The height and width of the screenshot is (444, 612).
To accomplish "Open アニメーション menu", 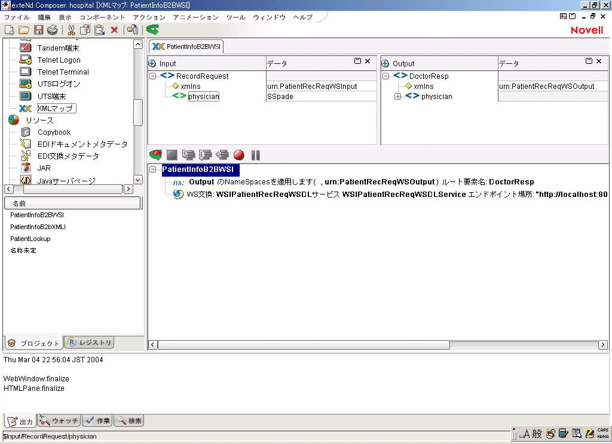I will point(196,17).
